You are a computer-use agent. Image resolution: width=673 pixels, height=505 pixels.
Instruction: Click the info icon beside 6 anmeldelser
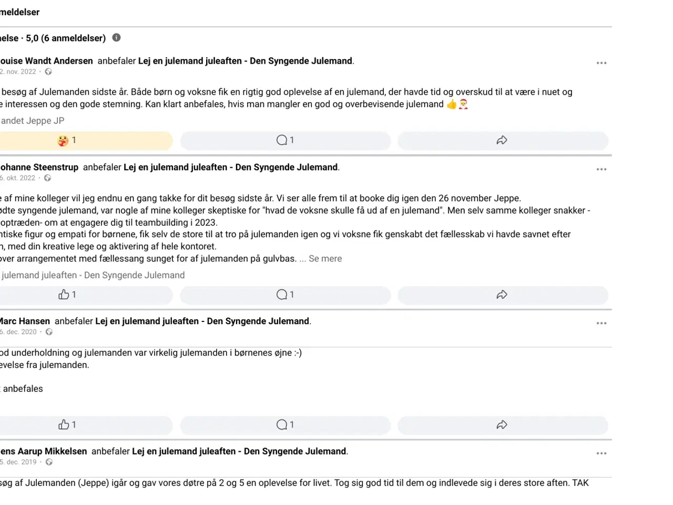(117, 37)
